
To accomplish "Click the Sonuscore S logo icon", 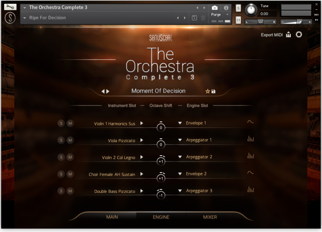I will coord(10,18).
